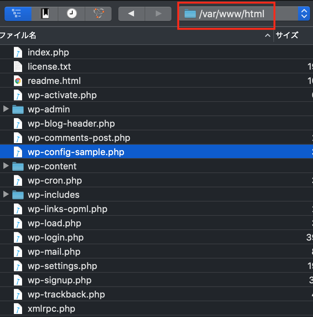
Task: Select the wp-login.php file name
Action: click(55, 238)
